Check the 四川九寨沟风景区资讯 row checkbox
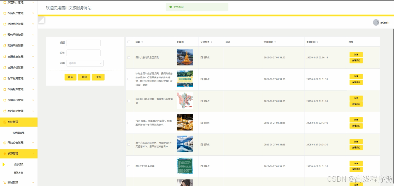The width and height of the screenshot is (394, 186). click(x=129, y=57)
